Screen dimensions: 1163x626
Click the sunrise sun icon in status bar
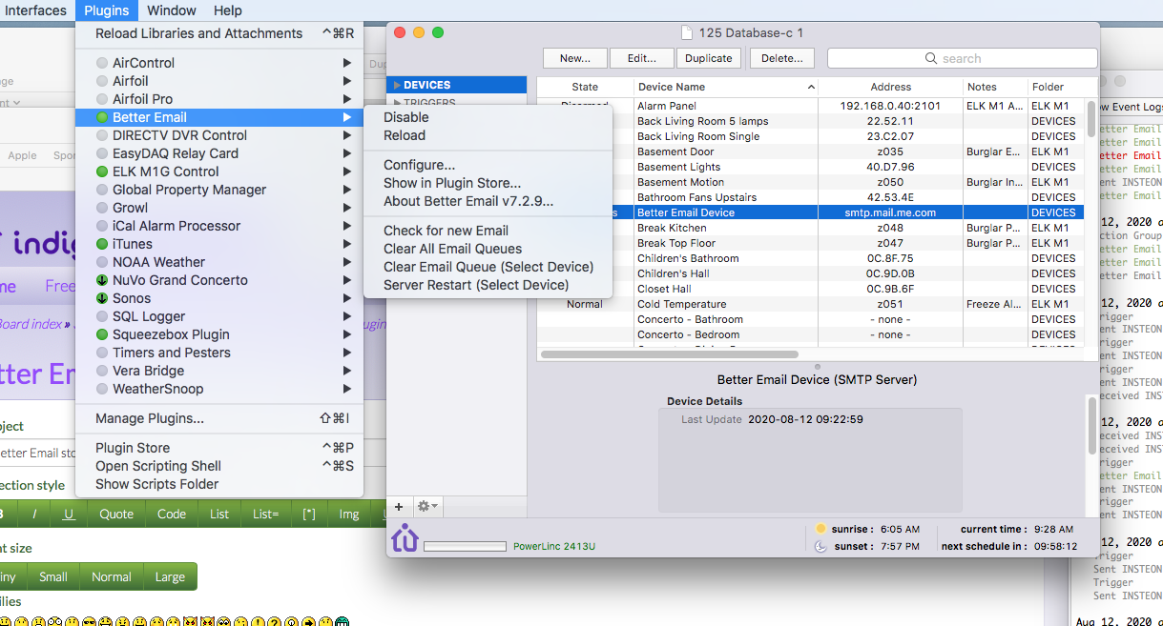click(820, 529)
